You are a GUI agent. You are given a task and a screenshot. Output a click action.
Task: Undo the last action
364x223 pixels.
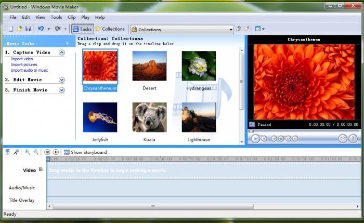coord(41,29)
